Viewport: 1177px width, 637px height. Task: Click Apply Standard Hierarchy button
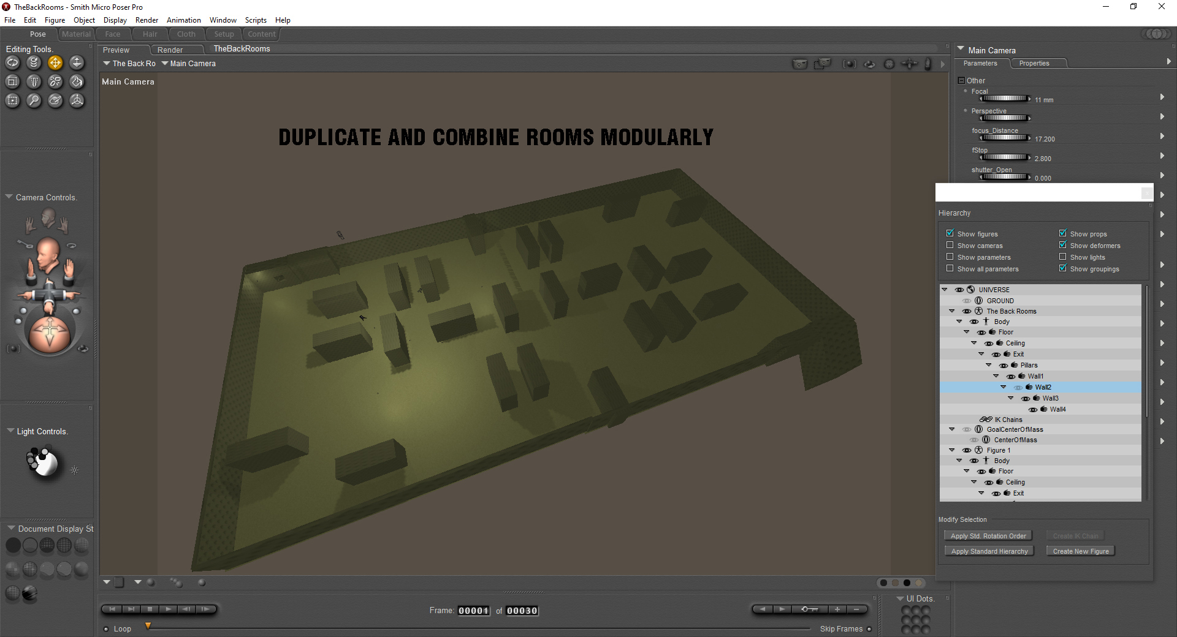(x=989, y=551)
